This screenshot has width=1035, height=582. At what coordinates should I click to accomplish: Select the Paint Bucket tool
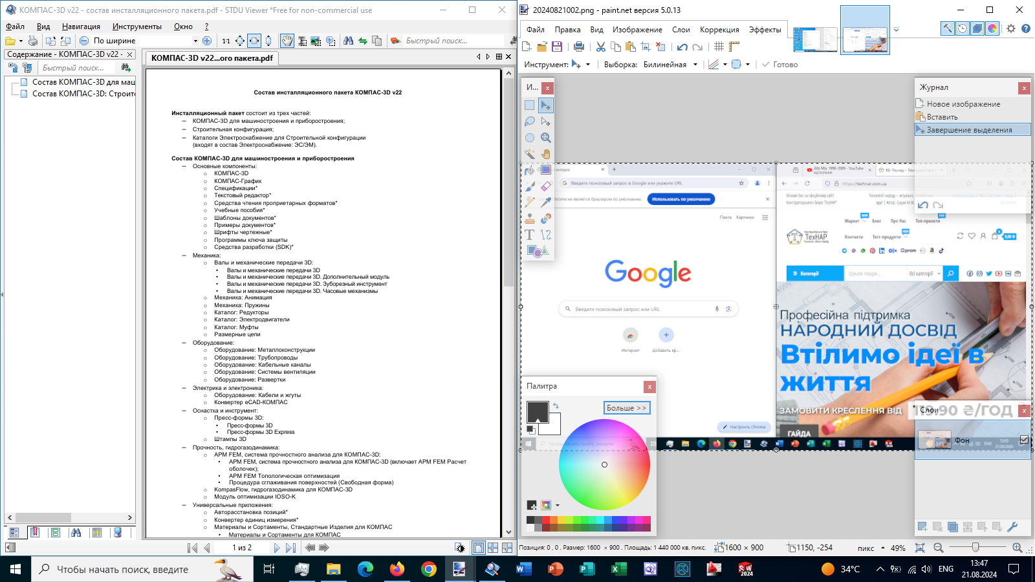(x=530, y=170)
